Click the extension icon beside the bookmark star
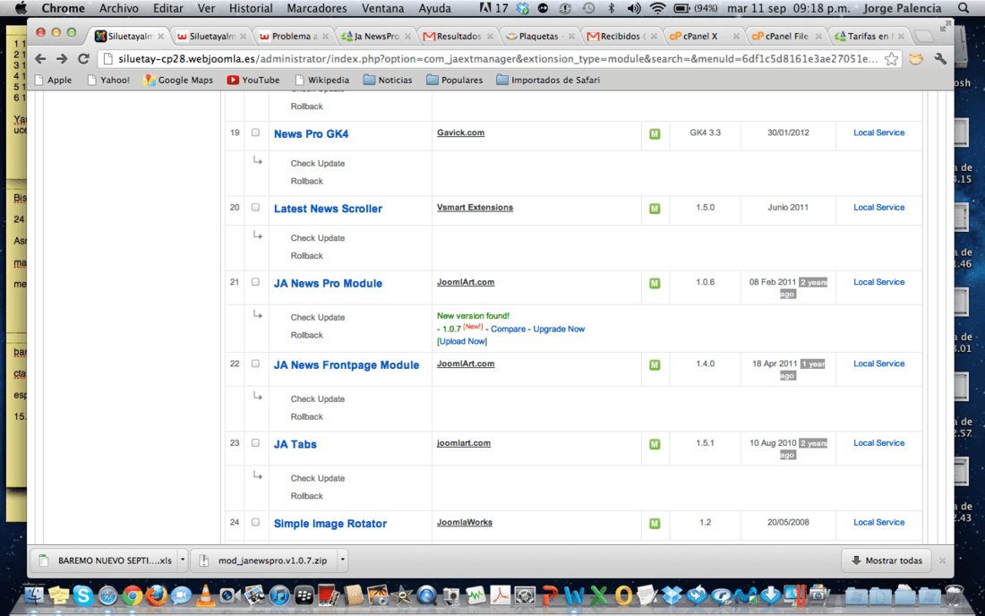Image resolution: width=985 pixels, height=616 pixels. (x=917, y=59)
